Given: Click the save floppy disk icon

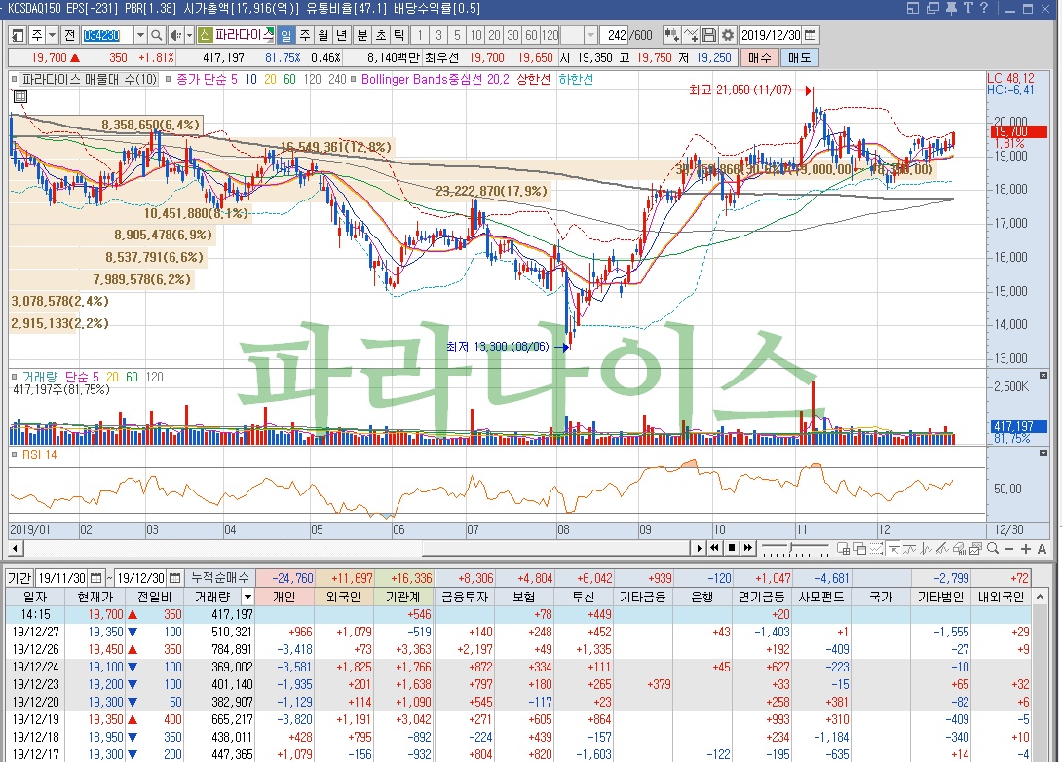Looking at the screenshot, I should pos(709,35).
